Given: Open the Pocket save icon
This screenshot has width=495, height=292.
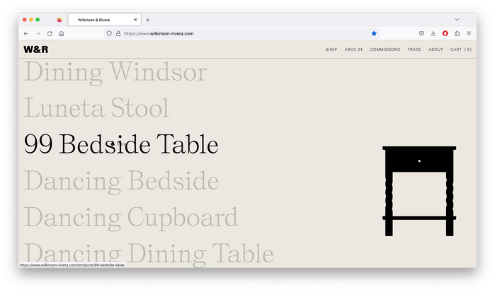Looking at the screenshot, I should point(421,33).
